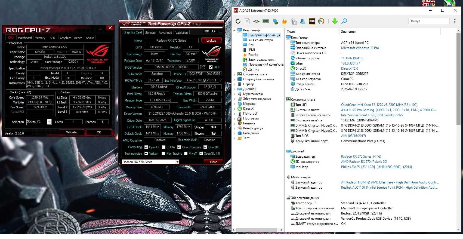463x239 pixels.
Task: Click inside the Пошук search field
Action: pos(429,21)
